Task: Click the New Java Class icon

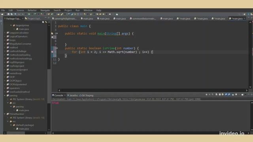Action: [52, 14]
